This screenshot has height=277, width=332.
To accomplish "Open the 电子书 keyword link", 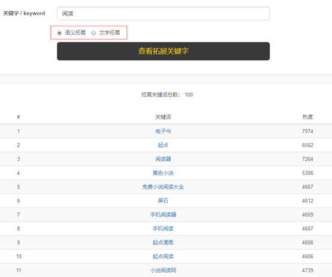I will click(x=163, y=131).
